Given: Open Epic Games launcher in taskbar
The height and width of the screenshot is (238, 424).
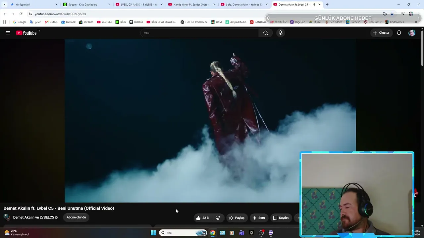Looking at the screenshot, I should (x=251, y=233).
